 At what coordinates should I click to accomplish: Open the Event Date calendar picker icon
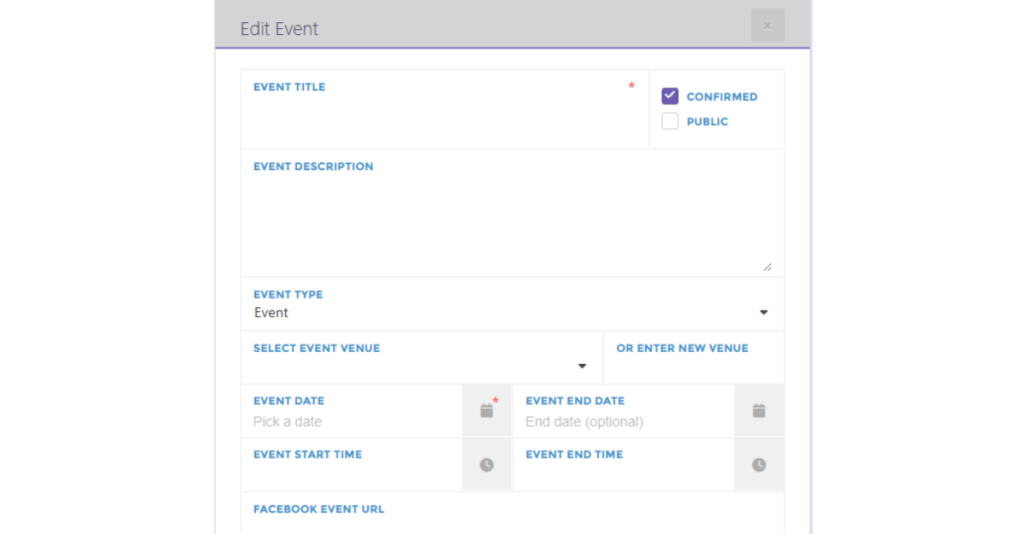[x=487, y=412]
